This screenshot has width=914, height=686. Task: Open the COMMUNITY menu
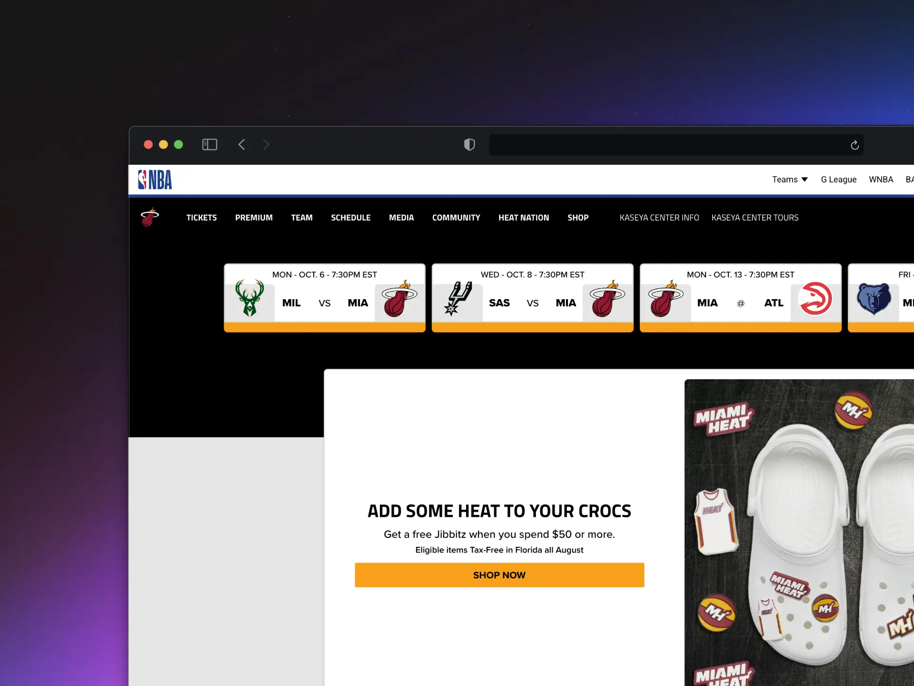(456, 218)
